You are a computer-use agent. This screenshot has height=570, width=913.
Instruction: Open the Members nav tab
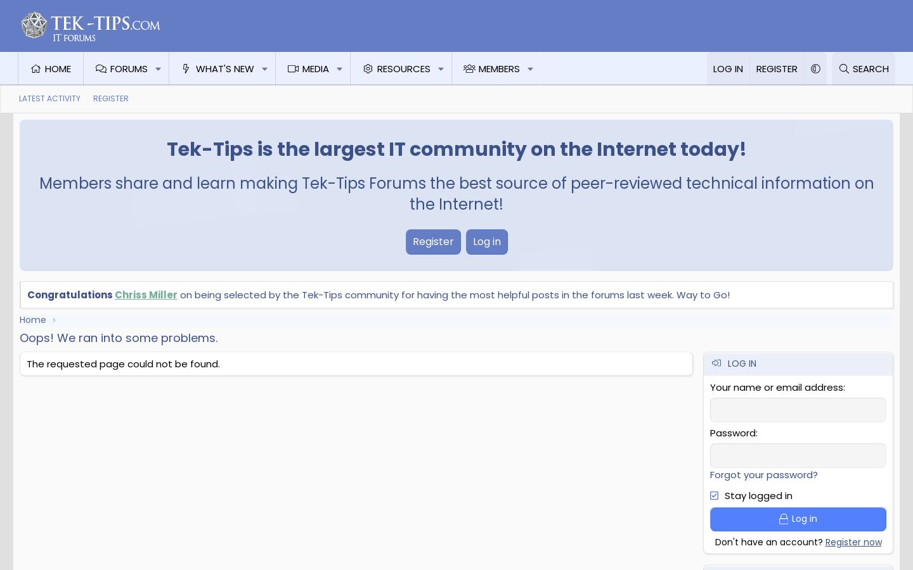pos(491,69)
